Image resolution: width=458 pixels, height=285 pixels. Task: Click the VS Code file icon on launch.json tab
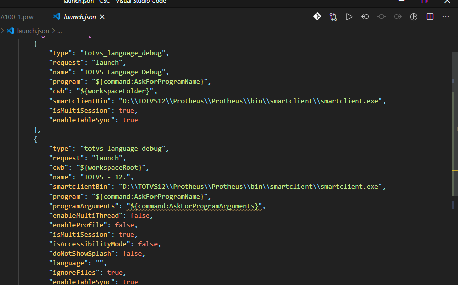pyautogui.click(x=57, y=16)
